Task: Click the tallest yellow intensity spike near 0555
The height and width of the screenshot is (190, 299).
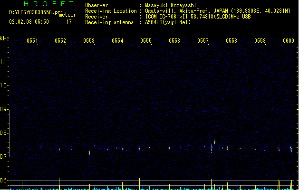Action: coord(139,182)
